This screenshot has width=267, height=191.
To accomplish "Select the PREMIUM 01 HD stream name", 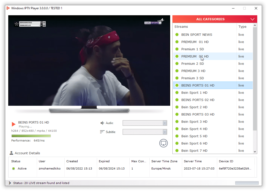I will tap(195, 42).
